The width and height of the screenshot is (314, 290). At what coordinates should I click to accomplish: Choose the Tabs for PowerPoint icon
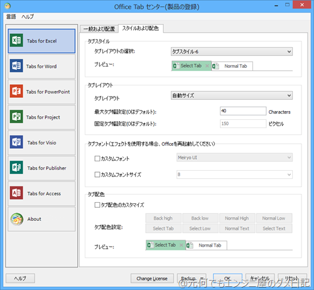[16, 91]
